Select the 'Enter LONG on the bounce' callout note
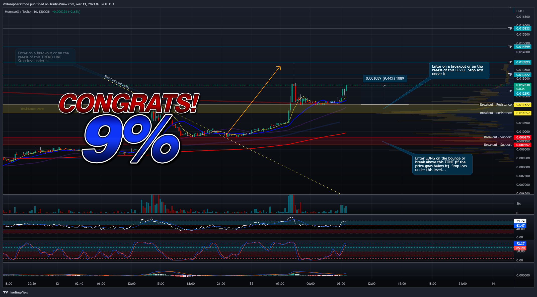The width and height of the screenshot is (537, 297). point(442,164)
